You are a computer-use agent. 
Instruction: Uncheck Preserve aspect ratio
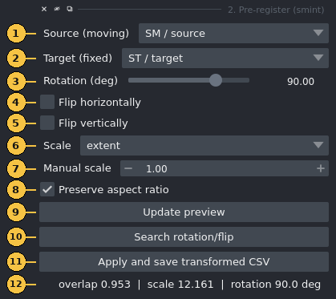47,189
